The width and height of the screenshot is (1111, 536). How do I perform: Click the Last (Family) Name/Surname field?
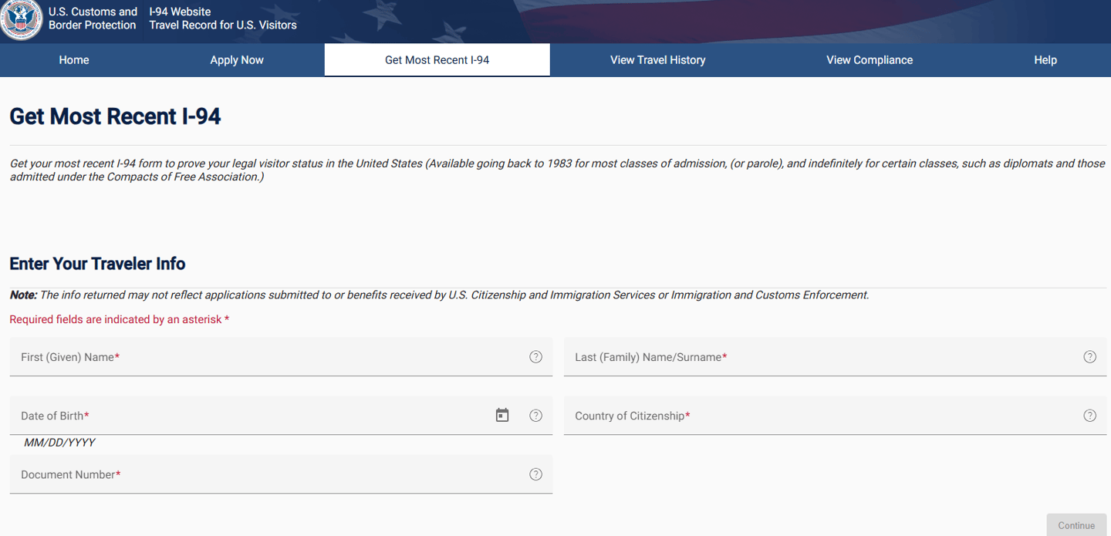pos(818,357)
